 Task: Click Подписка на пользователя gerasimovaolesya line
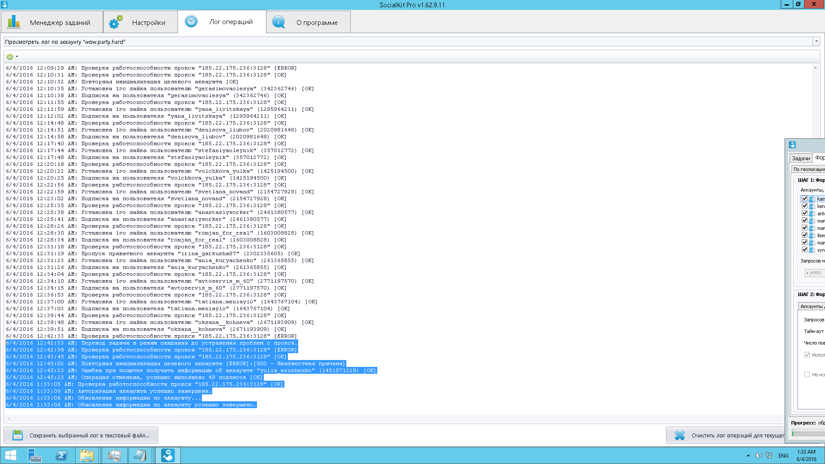[x=146, y=95]
